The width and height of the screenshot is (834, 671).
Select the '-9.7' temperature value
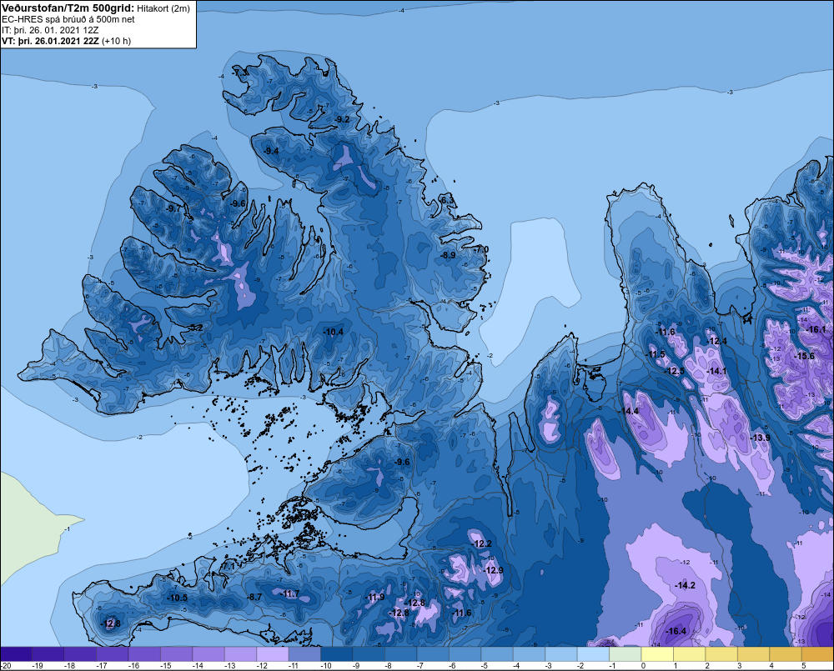pos(173,209)
